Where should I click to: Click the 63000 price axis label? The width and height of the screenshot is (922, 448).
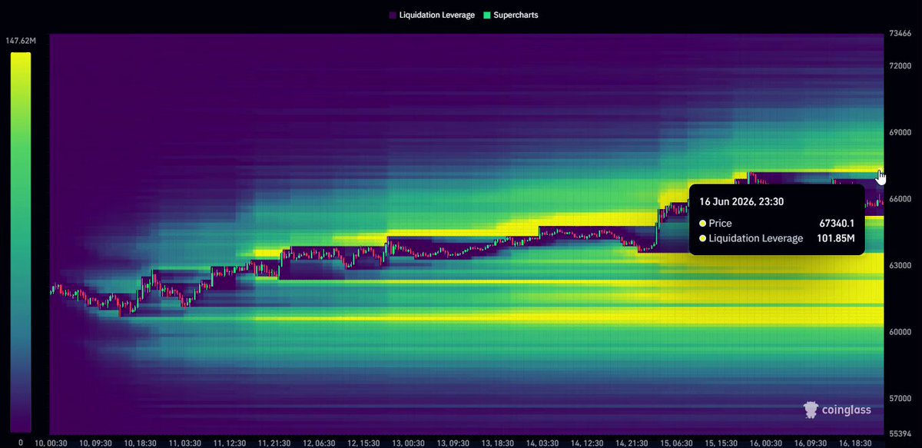(x=900, y=266)
